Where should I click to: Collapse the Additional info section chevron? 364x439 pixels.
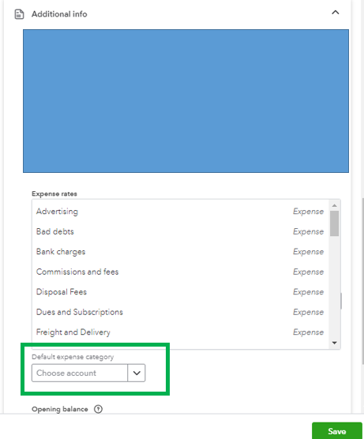tap(335, 13)
